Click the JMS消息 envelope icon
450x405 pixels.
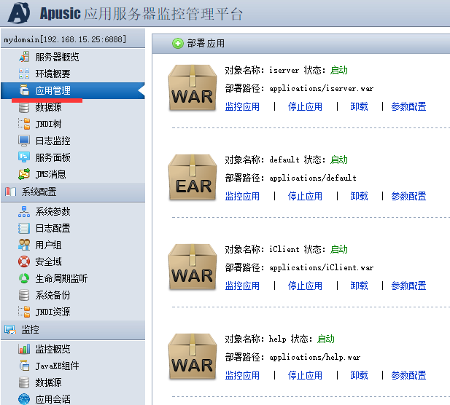[x=24, y=174]
